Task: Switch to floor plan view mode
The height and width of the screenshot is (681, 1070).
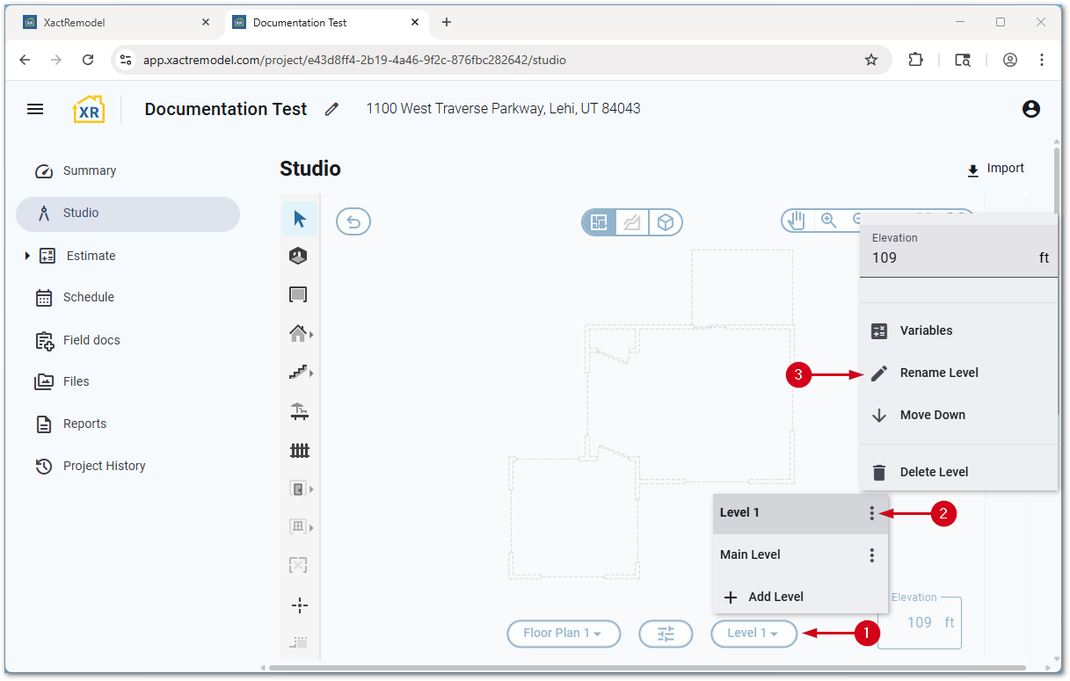Action: (599, 222)
